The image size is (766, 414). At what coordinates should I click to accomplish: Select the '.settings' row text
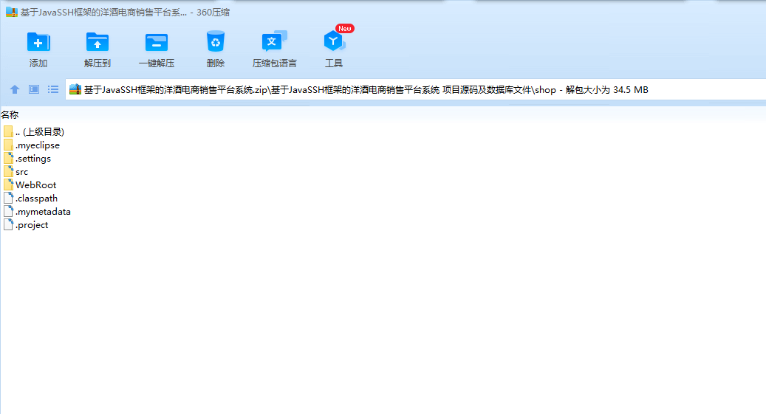click(x=33, y=158)
